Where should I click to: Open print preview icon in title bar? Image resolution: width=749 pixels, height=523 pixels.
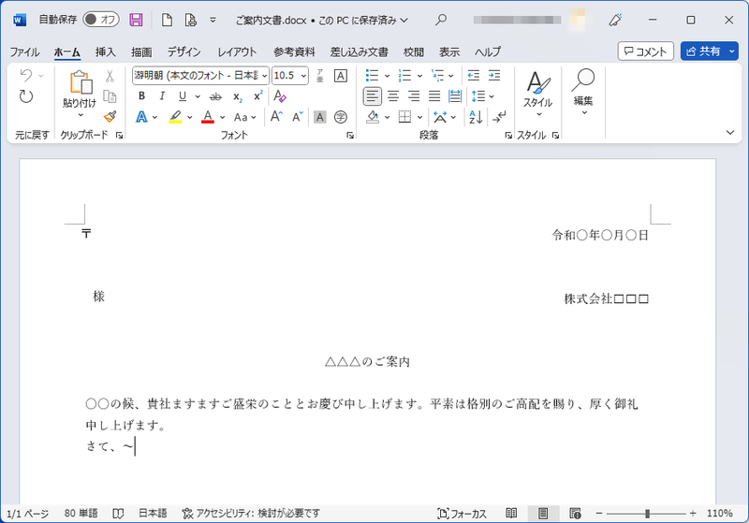point(191,20)
